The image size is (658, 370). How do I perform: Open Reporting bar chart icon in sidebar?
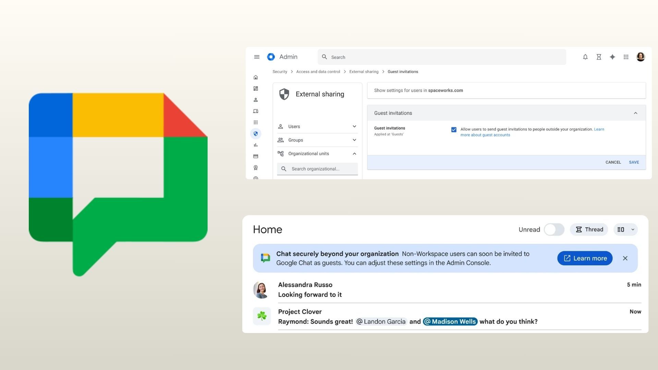click(256, 145)
